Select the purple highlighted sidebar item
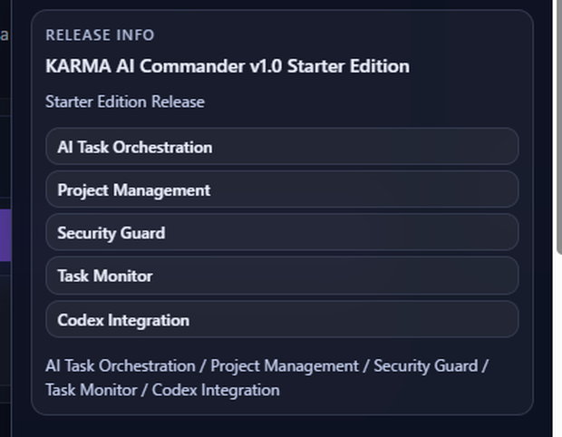 [x=5, y=235]
